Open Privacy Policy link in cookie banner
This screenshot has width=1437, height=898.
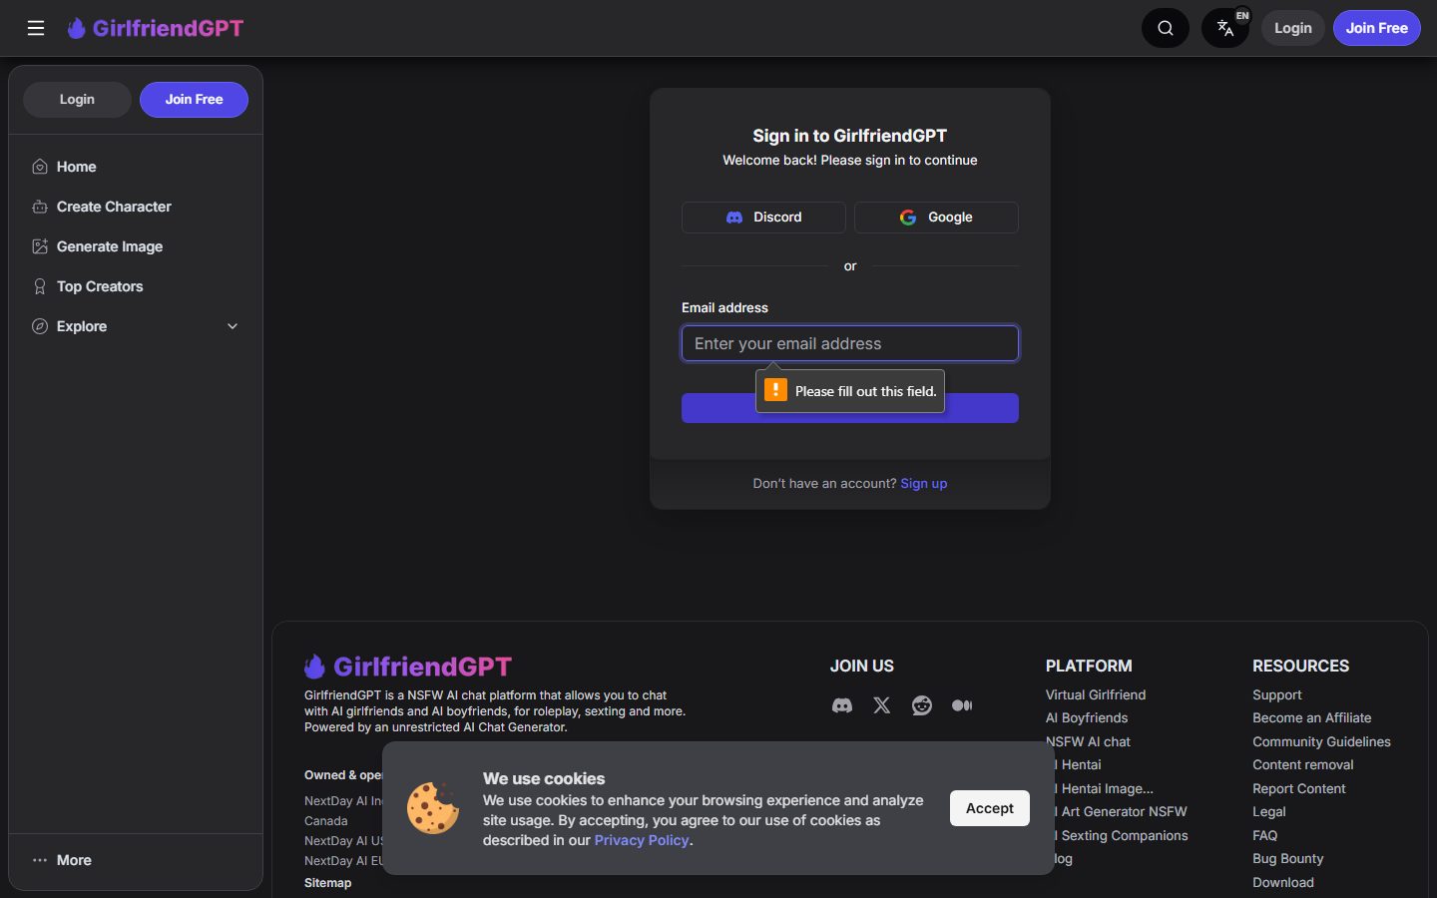pyautogui.click(x=642, y=840)
